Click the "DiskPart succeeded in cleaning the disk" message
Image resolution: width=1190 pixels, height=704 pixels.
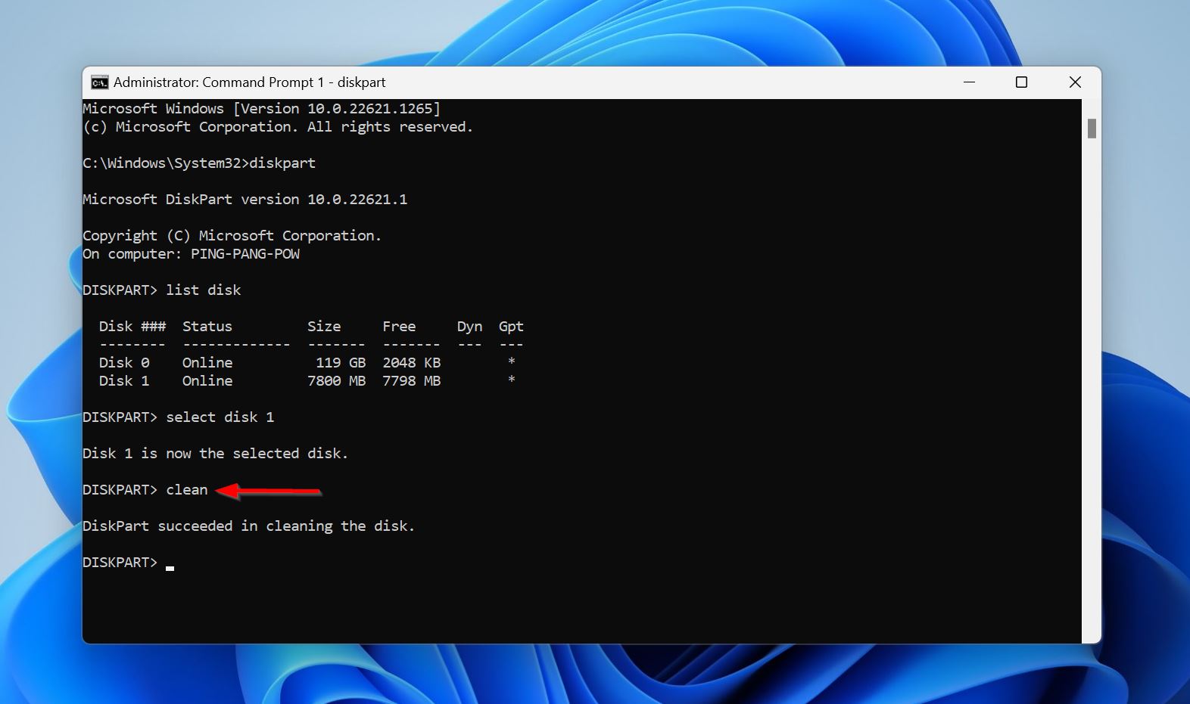click(x=248, y=526)
